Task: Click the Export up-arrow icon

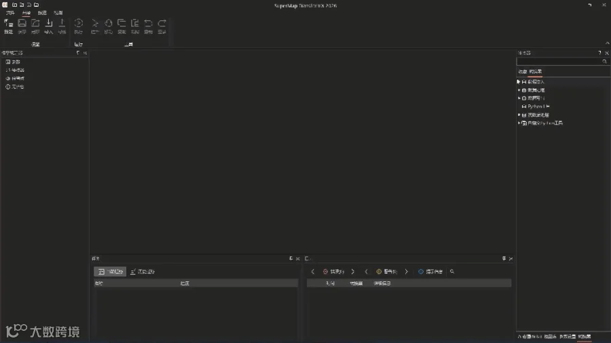Action: pos(62,23)
